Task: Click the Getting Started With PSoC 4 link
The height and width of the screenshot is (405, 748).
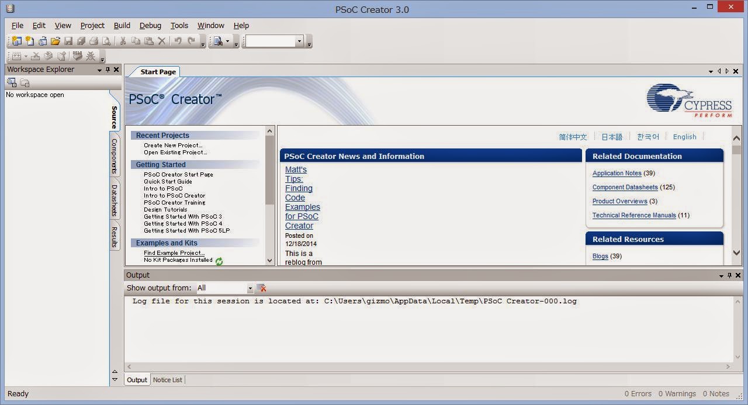Action: pos(183,224)
